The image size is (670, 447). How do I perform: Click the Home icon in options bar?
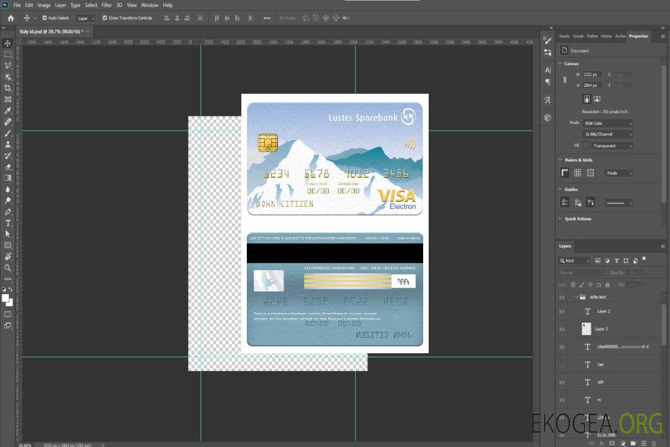point(11,18)
